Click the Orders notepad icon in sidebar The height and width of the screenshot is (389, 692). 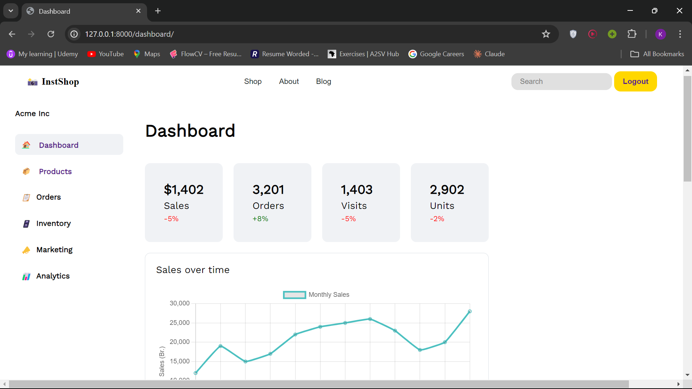(x=26, y=197)
